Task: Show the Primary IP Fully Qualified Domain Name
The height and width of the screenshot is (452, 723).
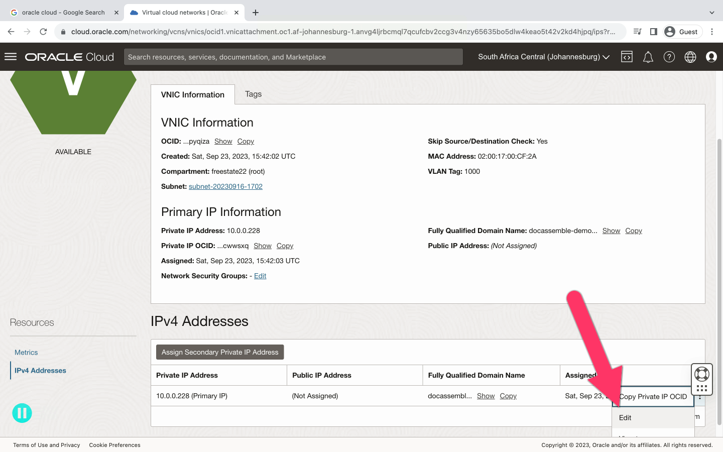Action: (611, 231)
